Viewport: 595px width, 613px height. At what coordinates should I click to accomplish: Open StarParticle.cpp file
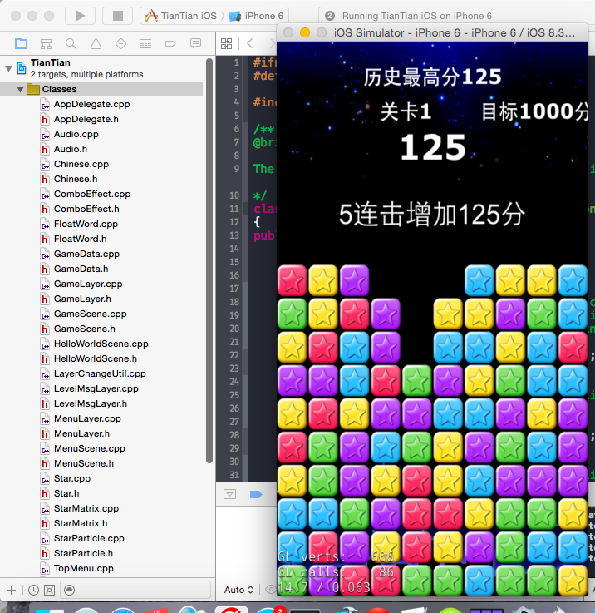89,539
